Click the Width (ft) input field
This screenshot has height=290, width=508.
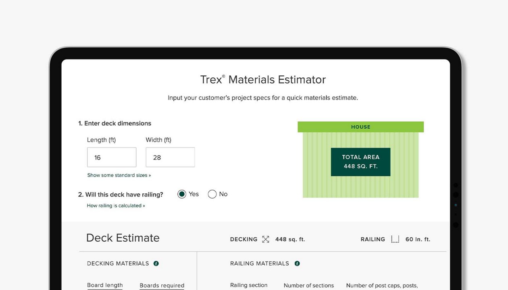(x=170, y=157)
